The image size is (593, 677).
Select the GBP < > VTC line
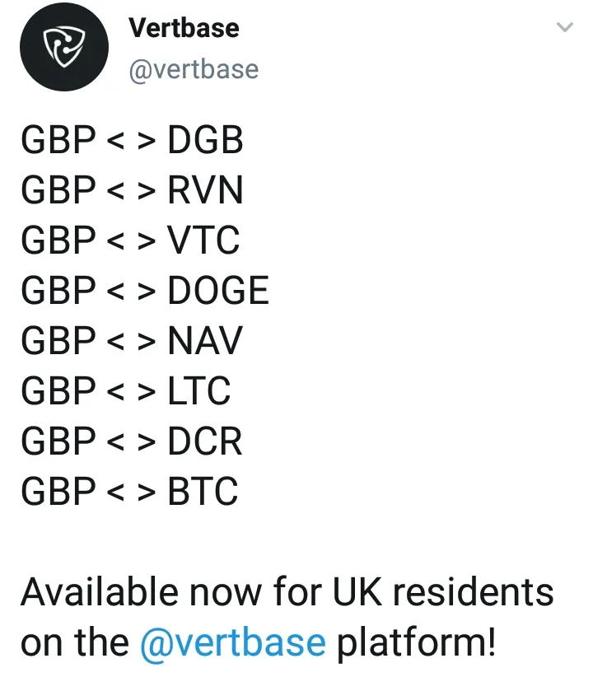tap(130, 240)
